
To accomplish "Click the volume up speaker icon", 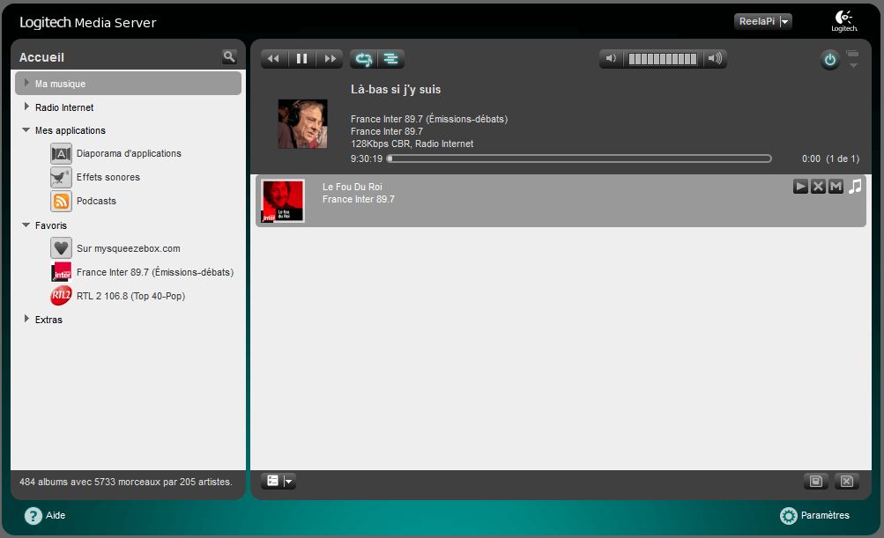I will tap(715, 59).
